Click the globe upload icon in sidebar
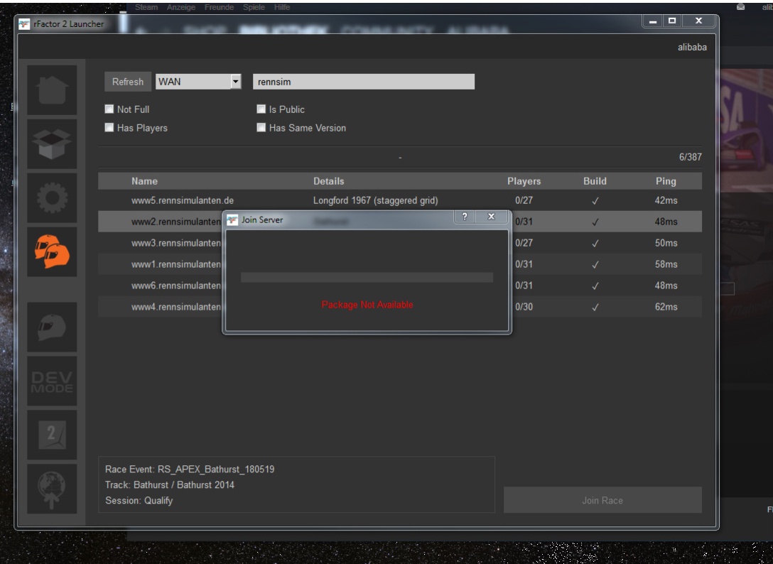The width and height of the screenshot is (773, 564). [52, 488]
